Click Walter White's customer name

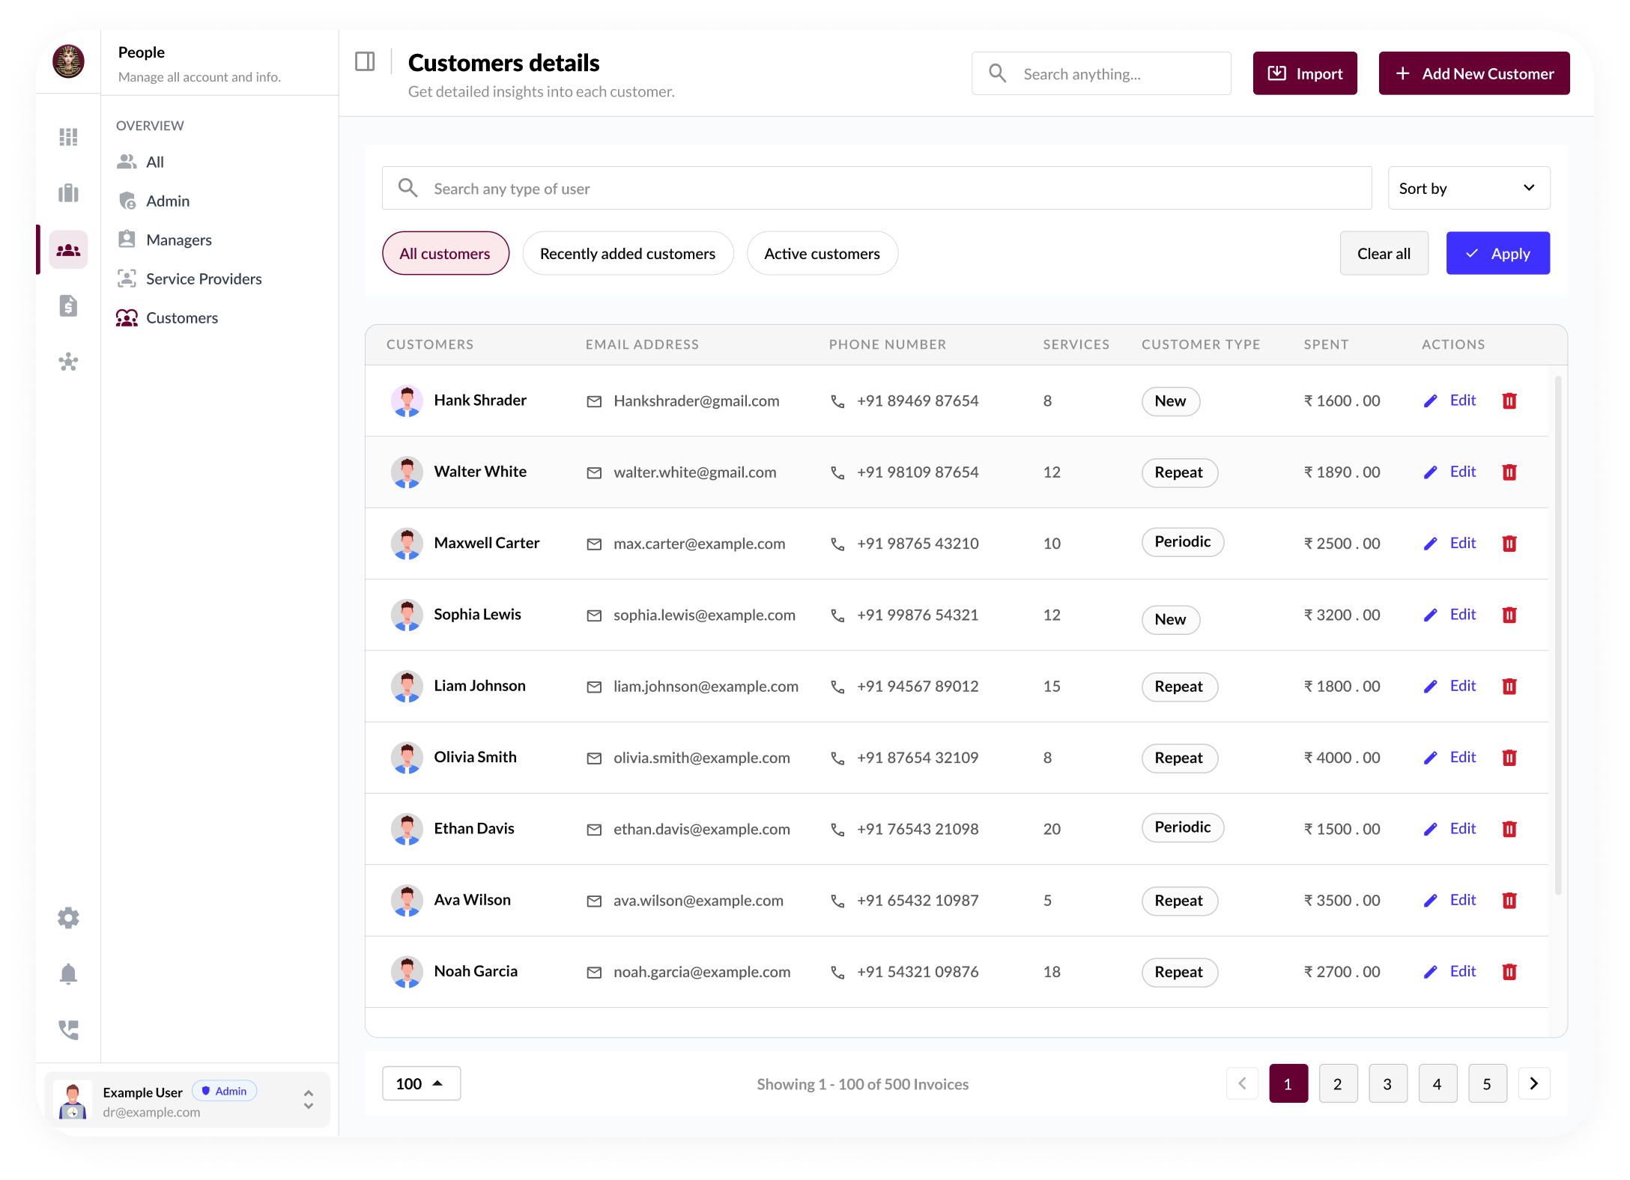[480, 472]
